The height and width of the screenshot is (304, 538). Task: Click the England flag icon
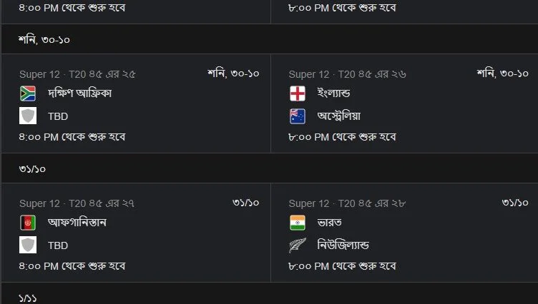click(298, 93)
